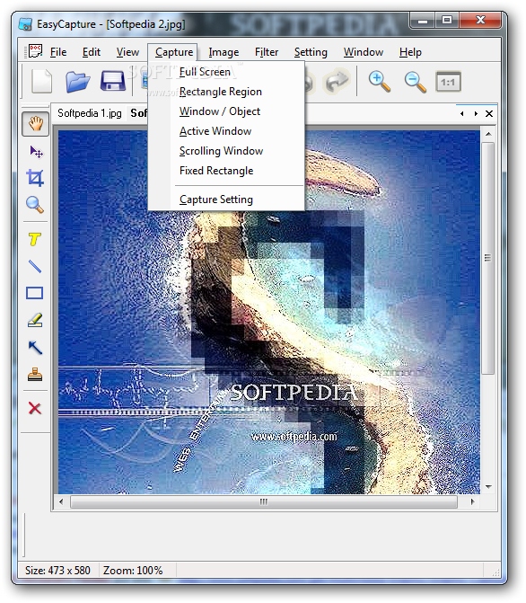This screenshot has width=526, height=603.
Task: Save the image with the floppy disk icon
Action: pos(113,81)
